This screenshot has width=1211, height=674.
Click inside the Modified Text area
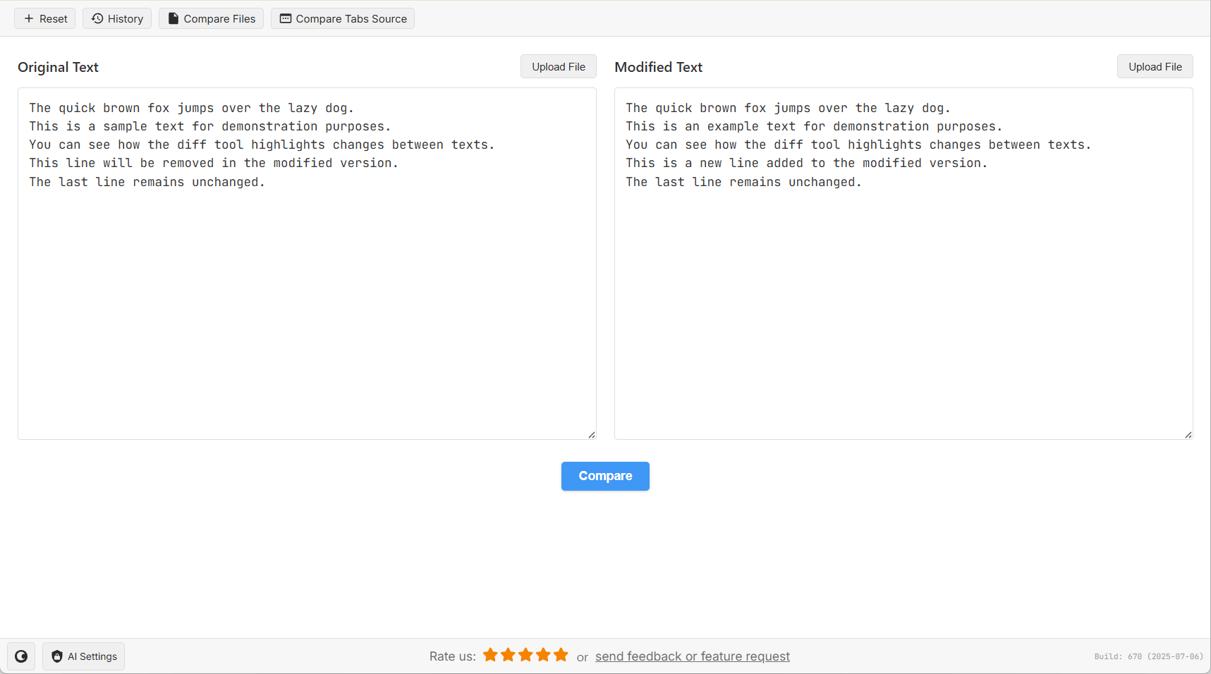pyautogui.click(x=903, y=264)
